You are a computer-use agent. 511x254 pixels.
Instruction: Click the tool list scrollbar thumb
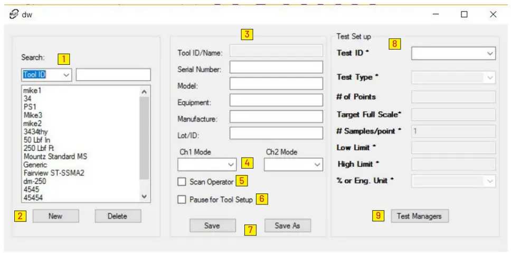pos(144,138)
